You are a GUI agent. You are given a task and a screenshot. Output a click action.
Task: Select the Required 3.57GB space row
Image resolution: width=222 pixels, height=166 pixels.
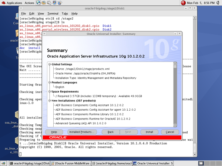pos(99,96)
